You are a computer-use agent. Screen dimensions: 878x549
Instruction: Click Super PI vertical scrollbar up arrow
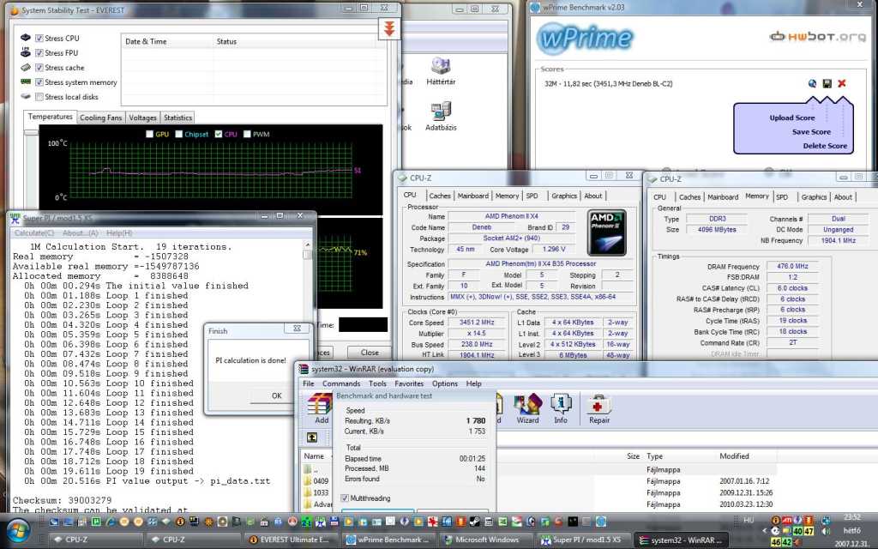[x=308, y=245]
